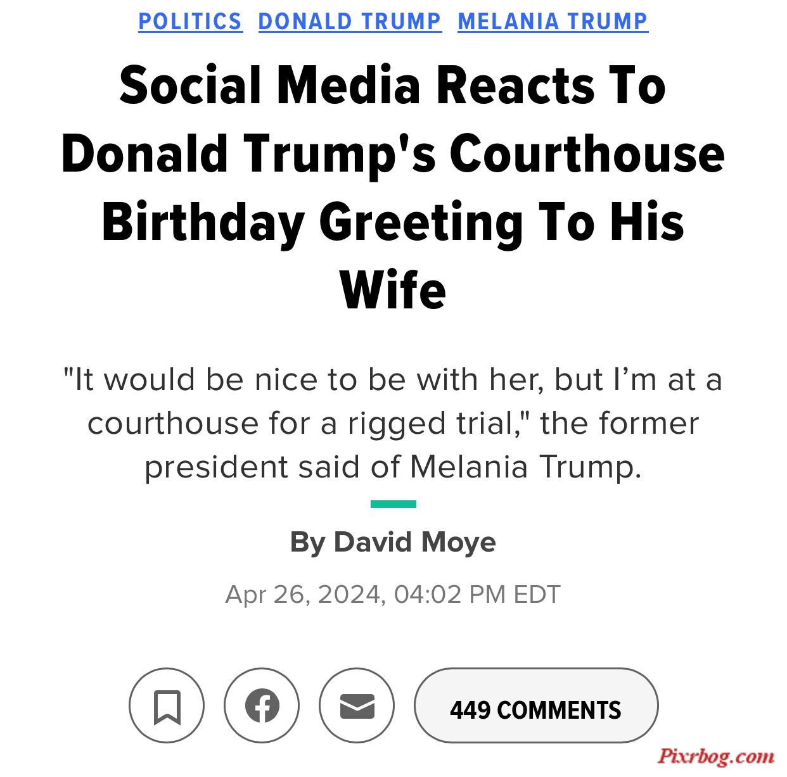
Task: Visit the Melania Trump topic page
Action: pos(553,21)
